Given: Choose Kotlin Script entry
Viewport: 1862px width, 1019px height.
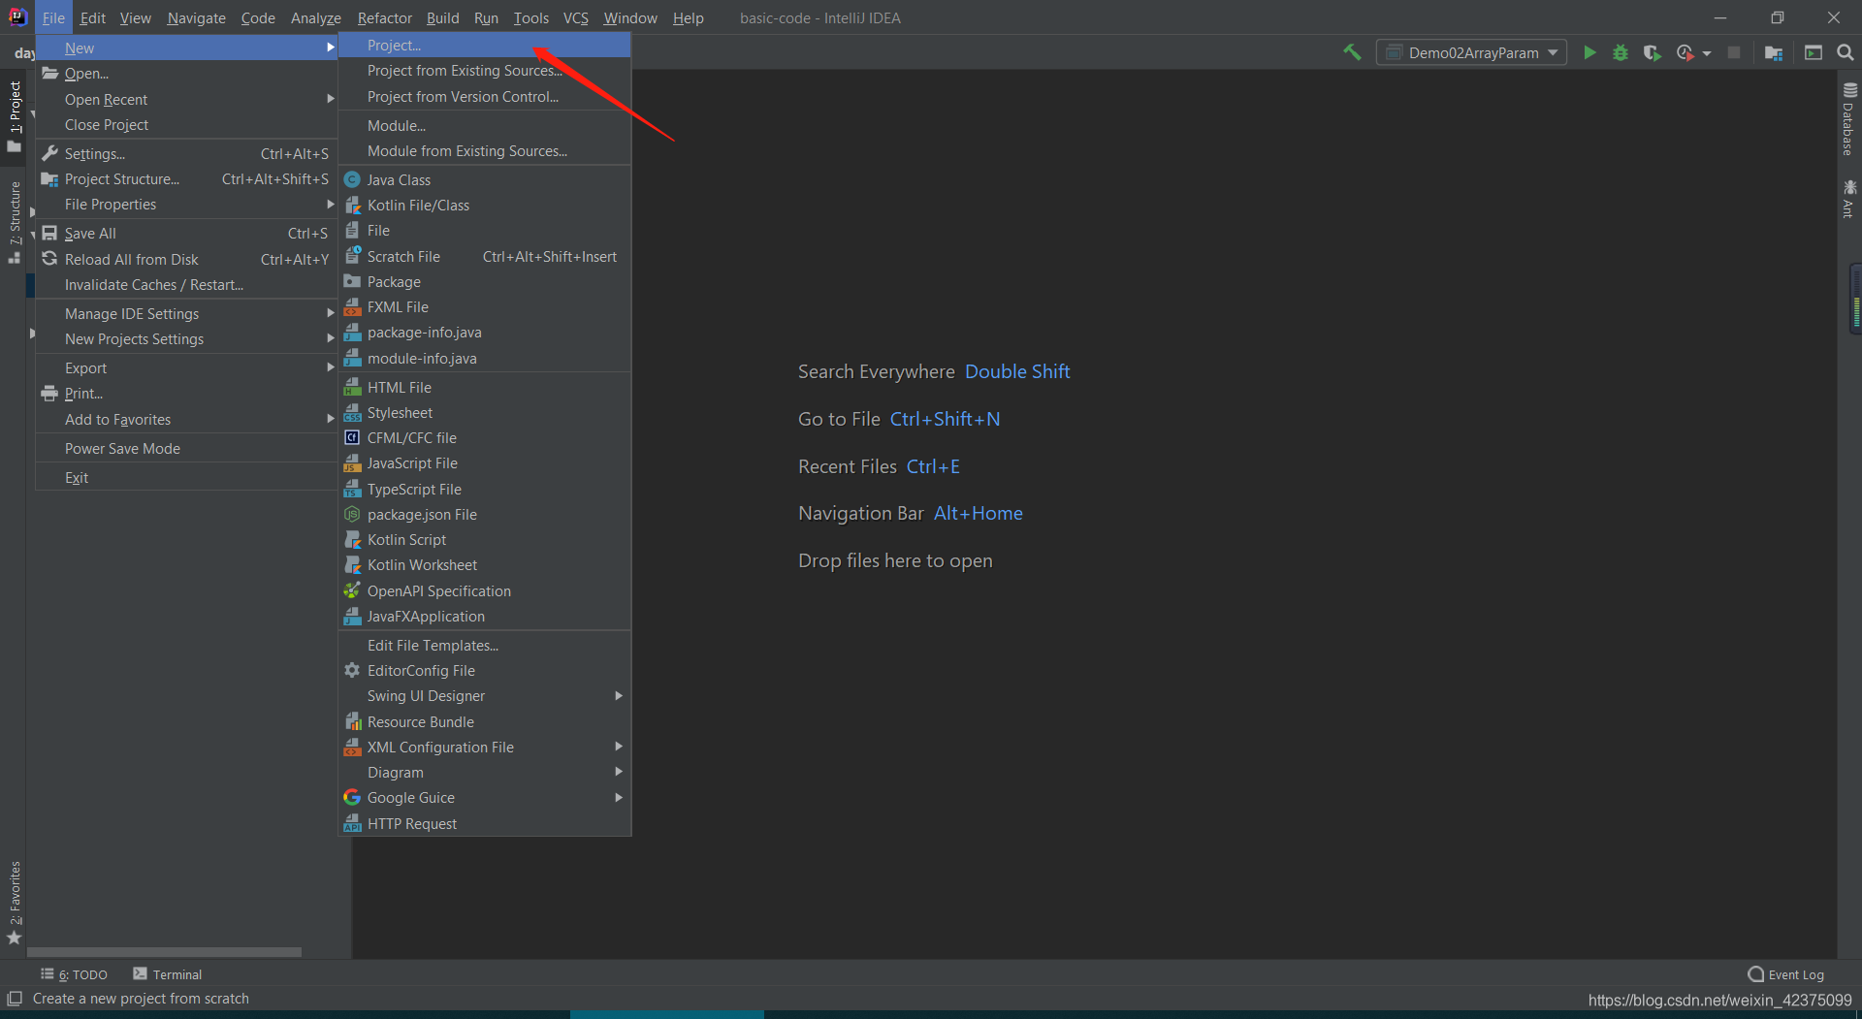Looking at the screenshot, I should tap(484, 540).
